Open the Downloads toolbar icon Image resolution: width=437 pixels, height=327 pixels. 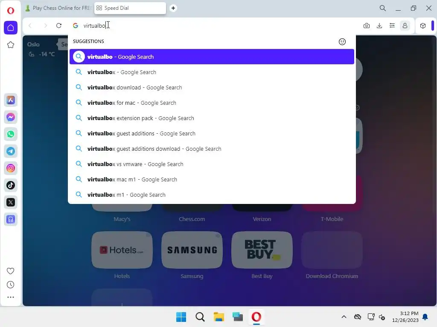(379, 26)
